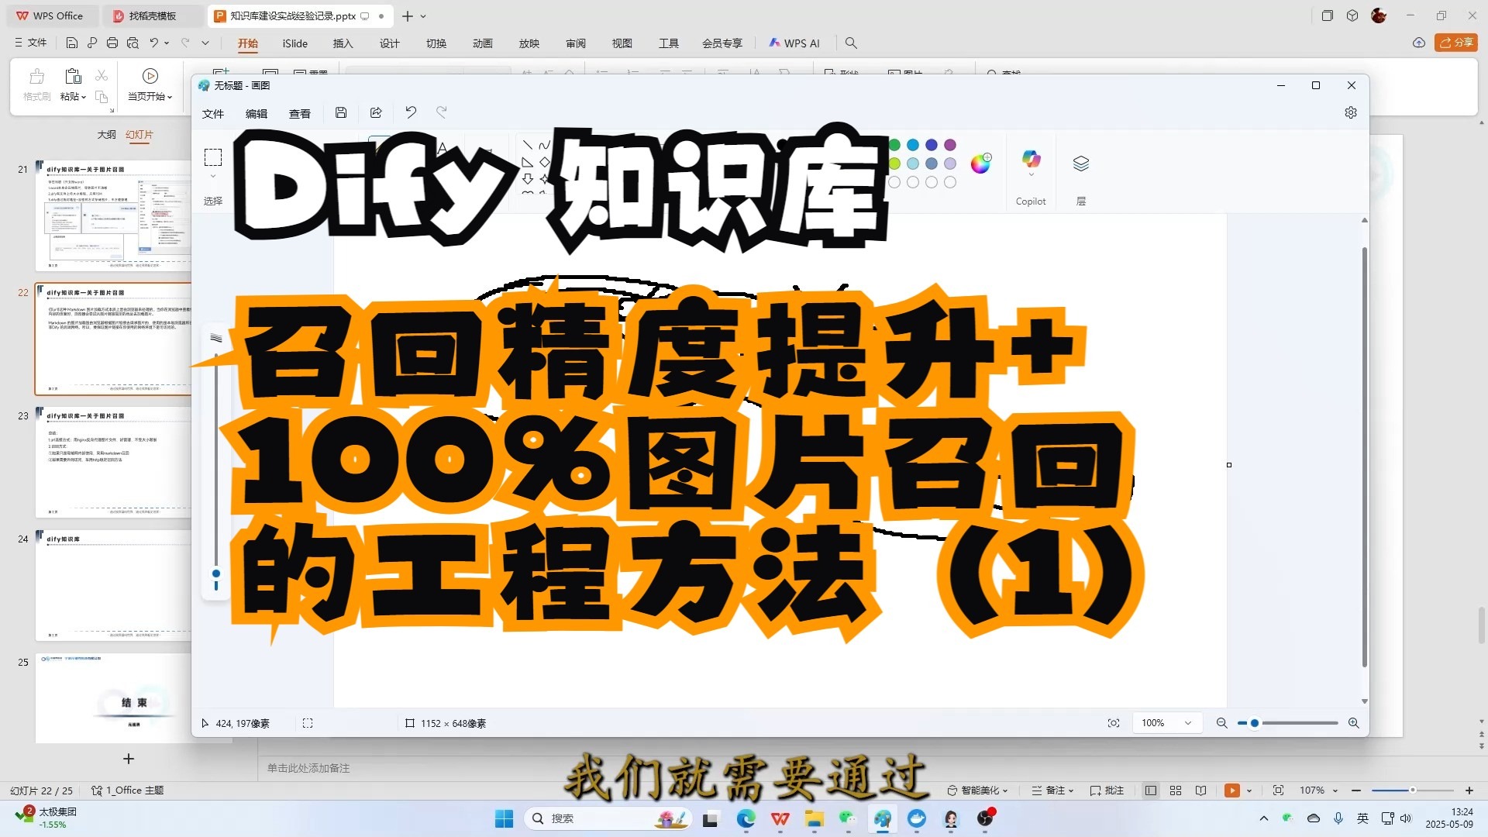The height and width of the screenshot is (837, 1488).
Task: Click the WPS cloud sync icon
Action: (1419, 43)
